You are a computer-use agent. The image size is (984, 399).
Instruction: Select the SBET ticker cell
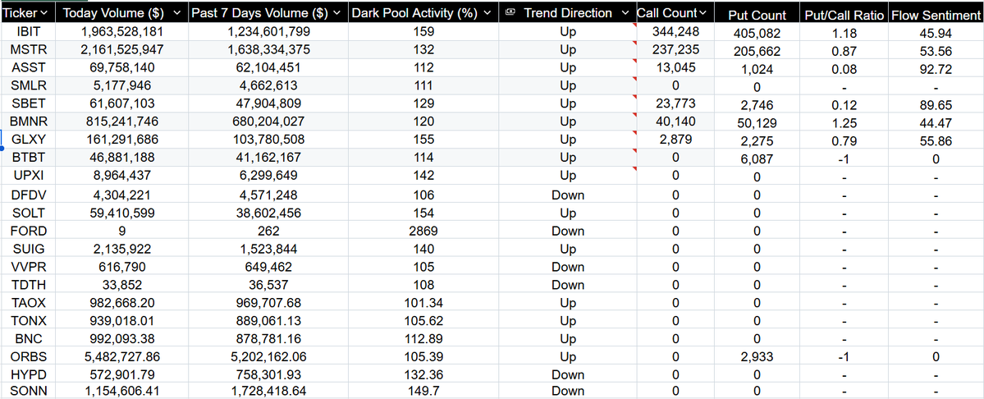pos(29,103)
